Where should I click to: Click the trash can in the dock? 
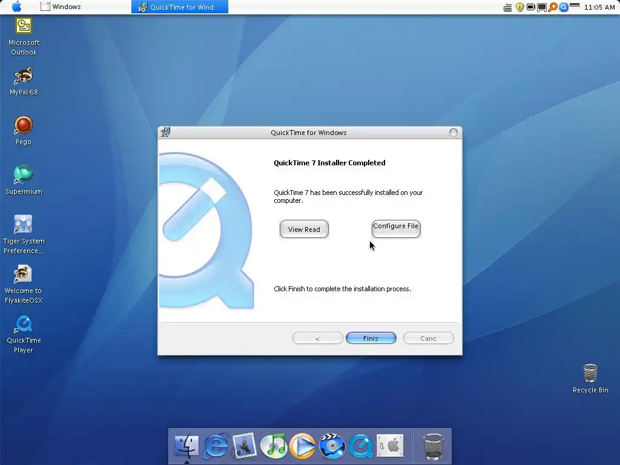click(434, 447)
